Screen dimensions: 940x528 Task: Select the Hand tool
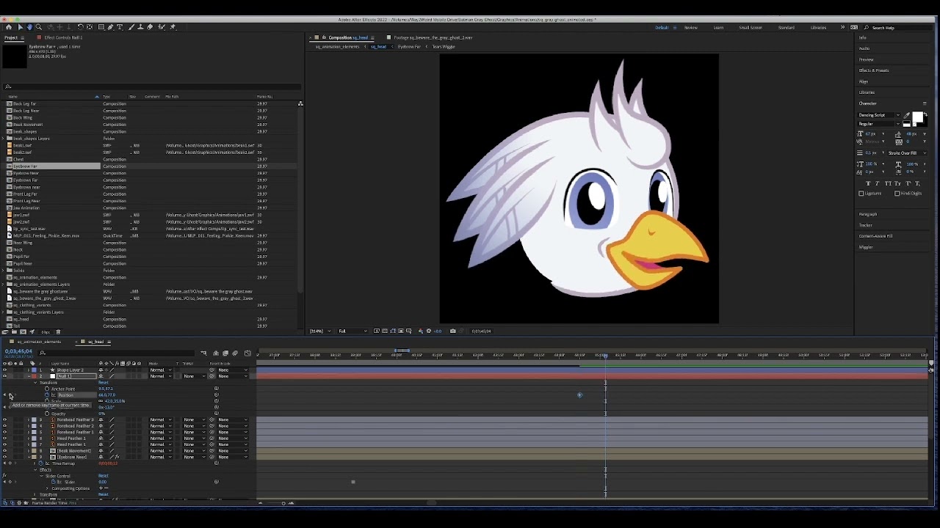29,27
